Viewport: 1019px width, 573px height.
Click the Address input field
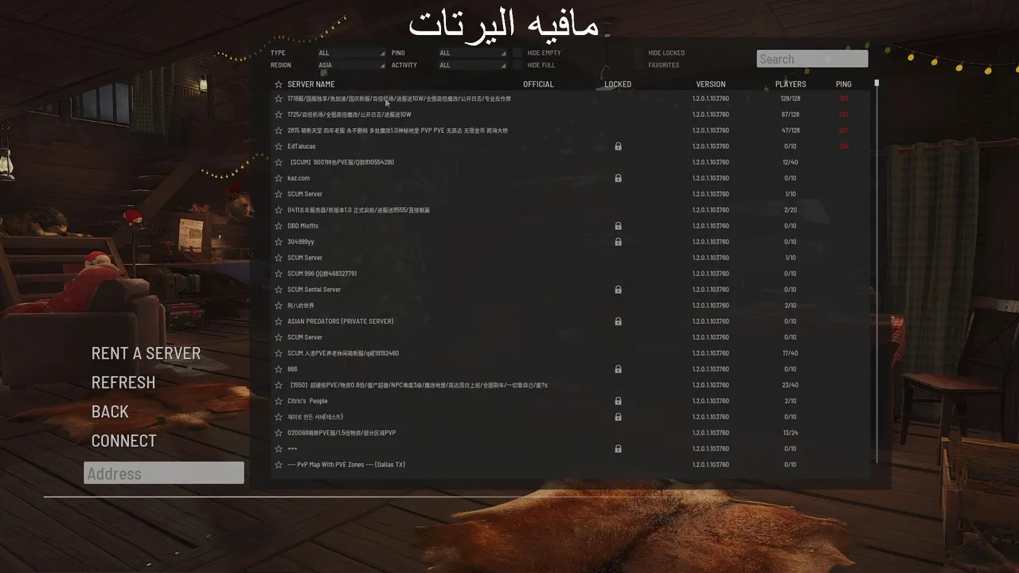point(164,474)
